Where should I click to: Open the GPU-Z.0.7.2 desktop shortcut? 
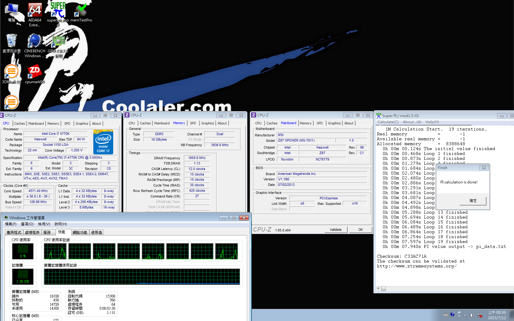tap(58, 46)
